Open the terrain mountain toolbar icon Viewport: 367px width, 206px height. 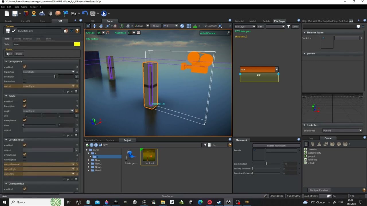[x=42, y=13]
